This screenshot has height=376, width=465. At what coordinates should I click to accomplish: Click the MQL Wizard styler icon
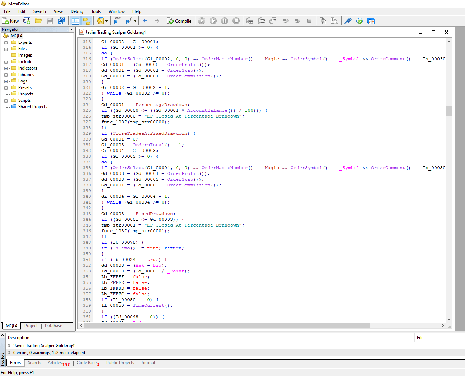pos(100,21)
